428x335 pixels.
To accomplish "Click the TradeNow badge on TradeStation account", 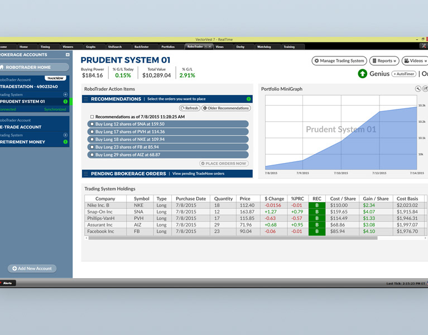I will click(x=55, y=78).
